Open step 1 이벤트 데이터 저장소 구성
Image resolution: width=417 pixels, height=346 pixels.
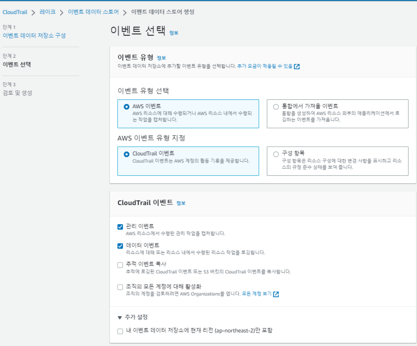34,35
